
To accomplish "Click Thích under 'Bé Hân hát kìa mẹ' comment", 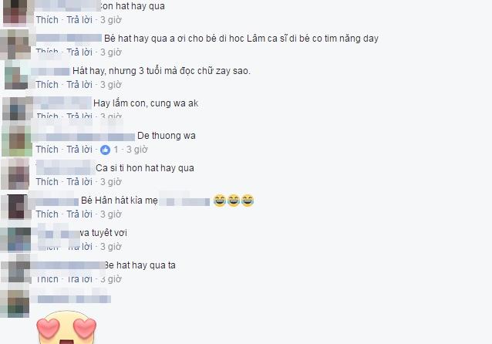I will 47,214.
